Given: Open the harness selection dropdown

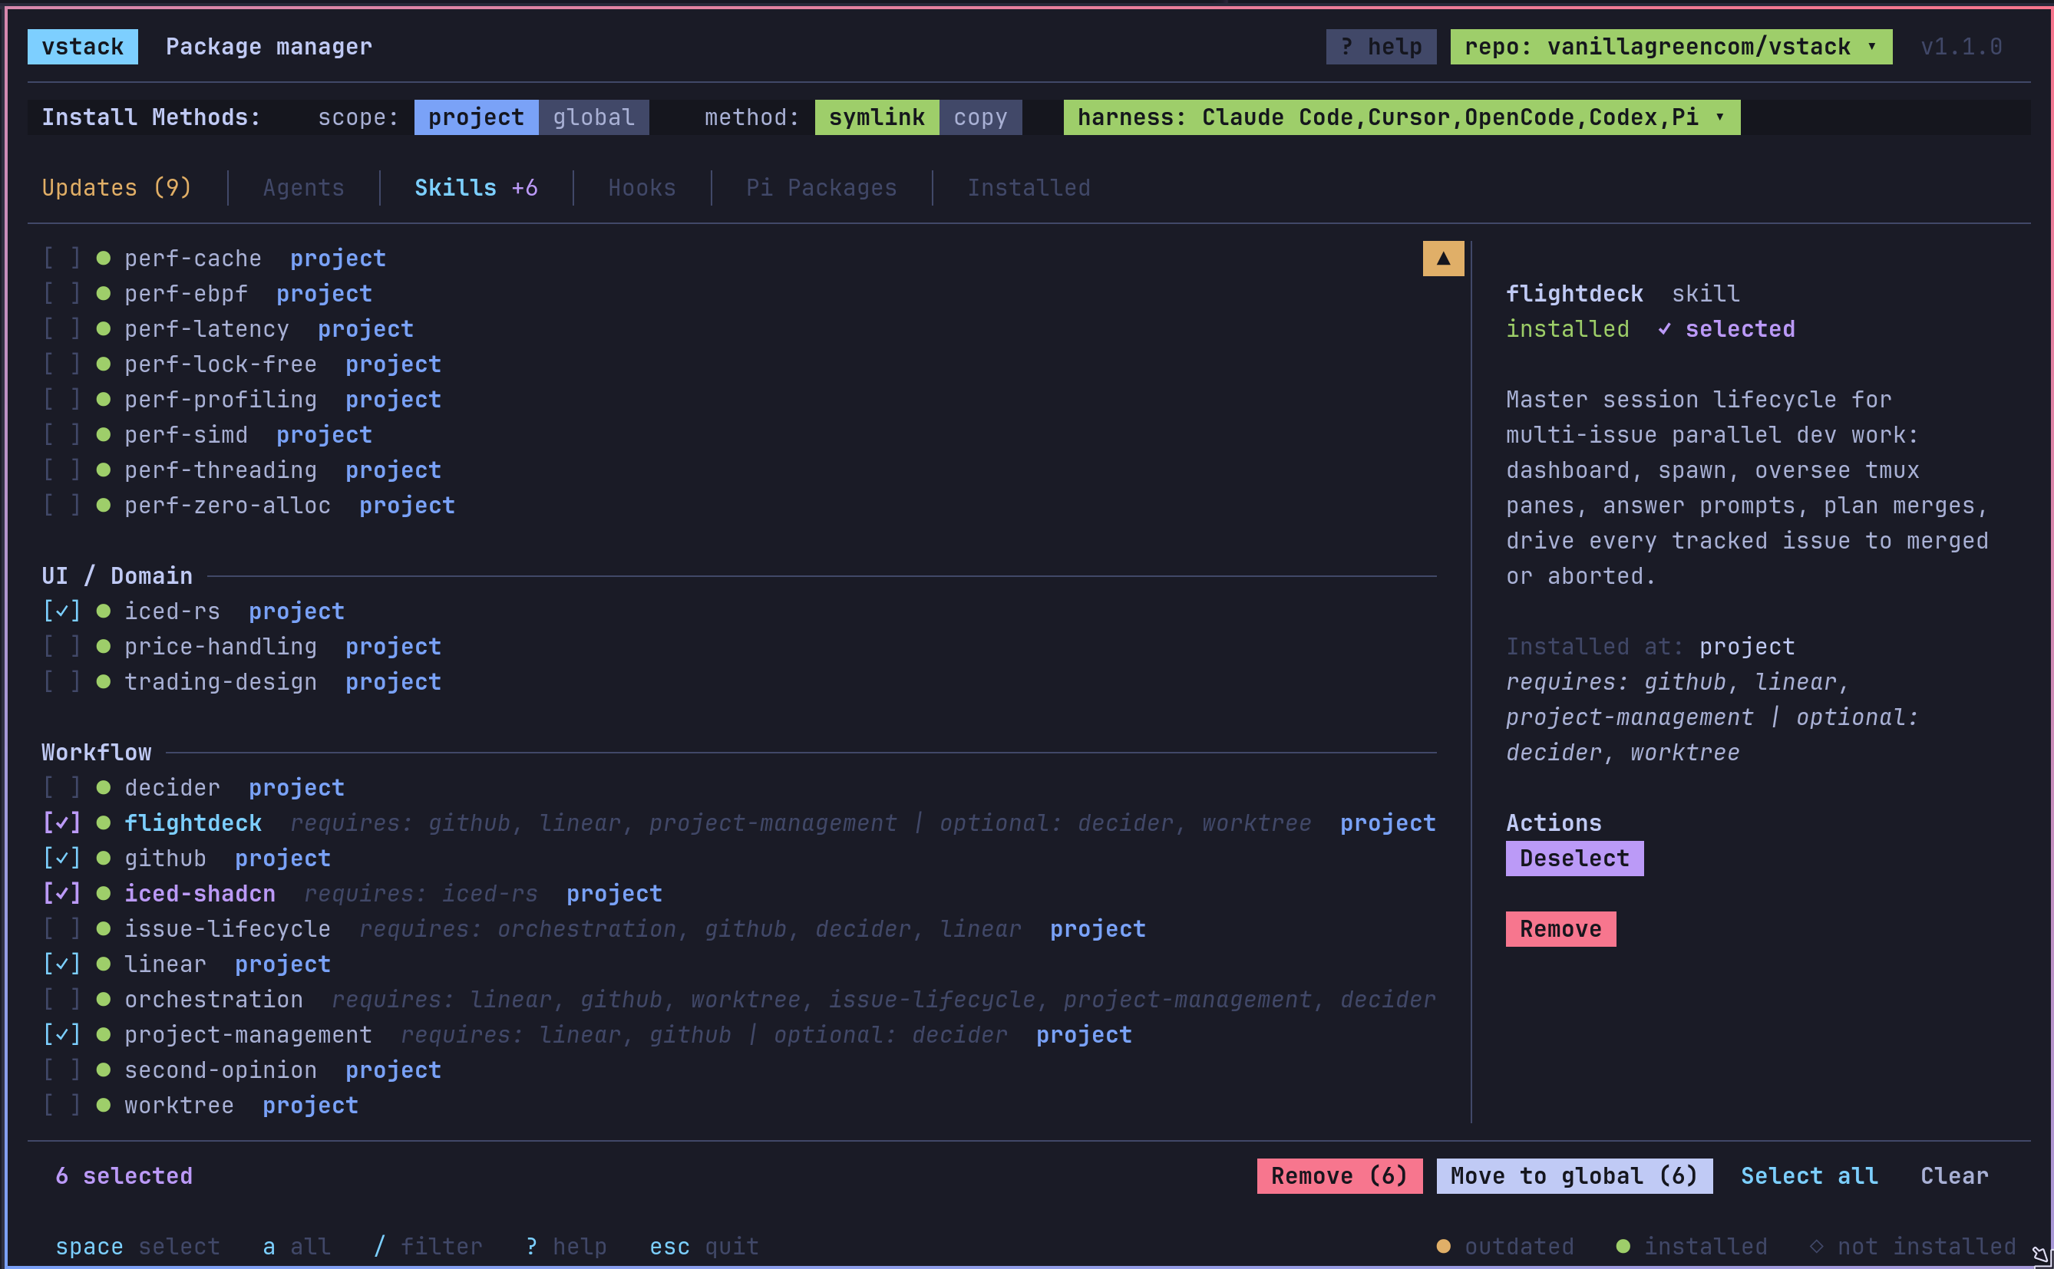Looking at the screenshot, I should pyautogui.click(x=1401, y=117).
